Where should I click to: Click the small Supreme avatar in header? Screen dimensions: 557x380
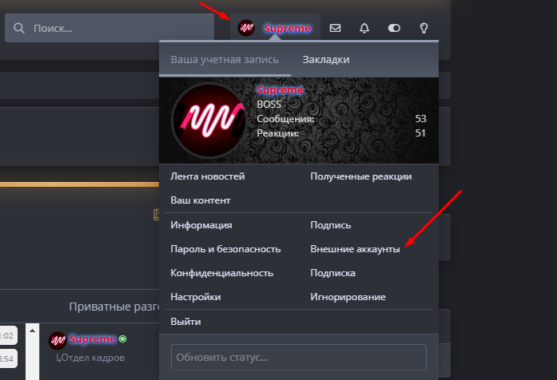click(x=246, y=28)
